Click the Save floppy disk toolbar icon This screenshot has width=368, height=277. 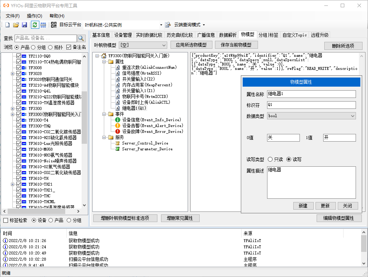(24, 25)
